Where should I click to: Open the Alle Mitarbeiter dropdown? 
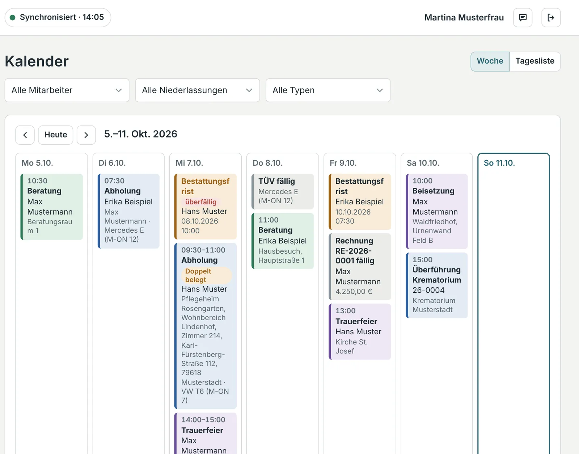[x=67, y=90]
